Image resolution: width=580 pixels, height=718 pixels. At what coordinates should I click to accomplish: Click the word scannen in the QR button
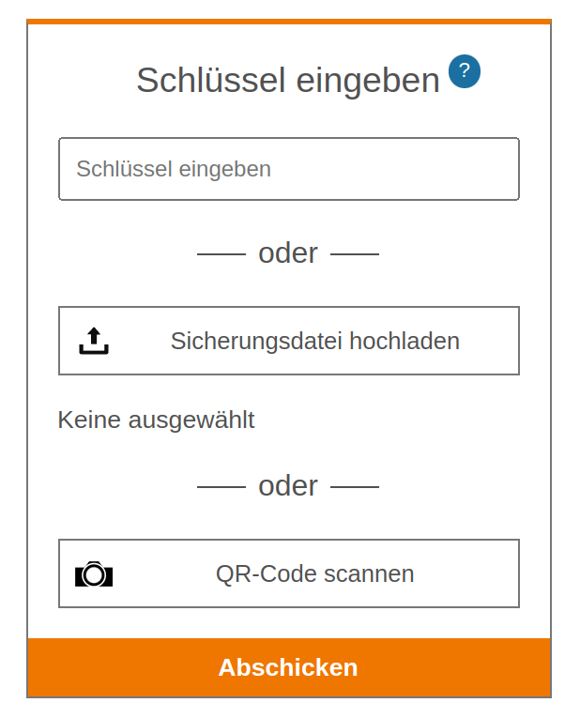369,573
